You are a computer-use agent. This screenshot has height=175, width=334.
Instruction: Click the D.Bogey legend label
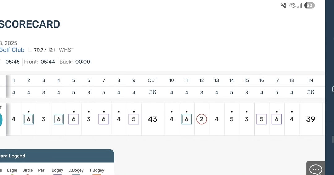[x=76, y=170]
